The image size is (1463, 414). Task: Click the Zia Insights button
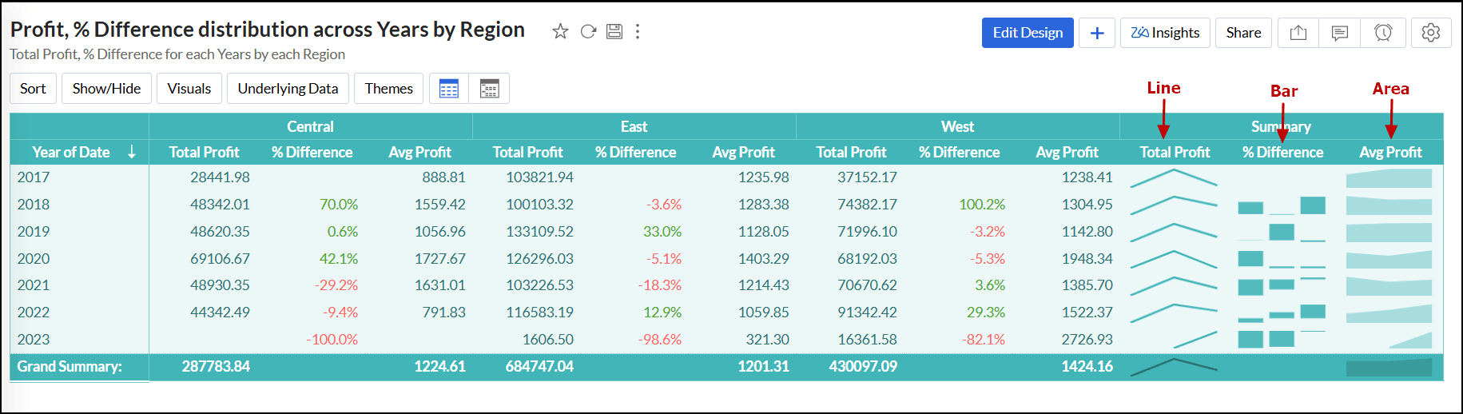1165,33
